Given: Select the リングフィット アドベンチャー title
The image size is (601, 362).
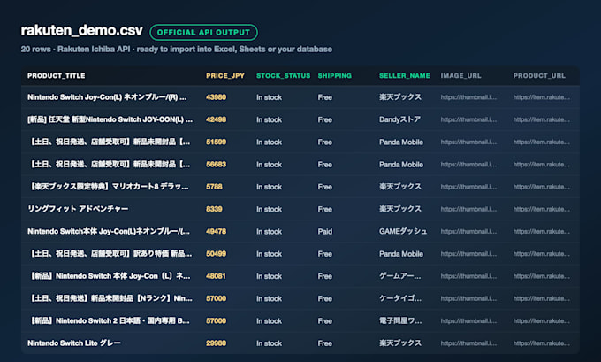Looking at the screenshot, I should point(78,209).
